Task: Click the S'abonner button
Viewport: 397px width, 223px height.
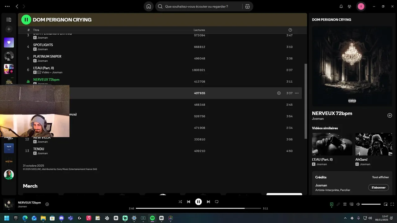Action: [x=378, y=187]
